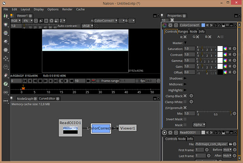Expand the Highlights group
The height and width of the screenshot is (163, 243).
185,90
